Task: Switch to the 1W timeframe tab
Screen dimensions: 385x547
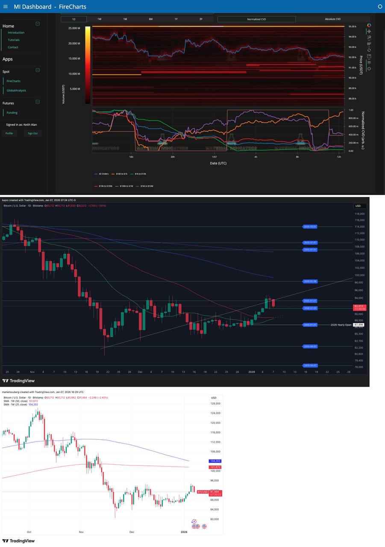Action: (99, 19)
